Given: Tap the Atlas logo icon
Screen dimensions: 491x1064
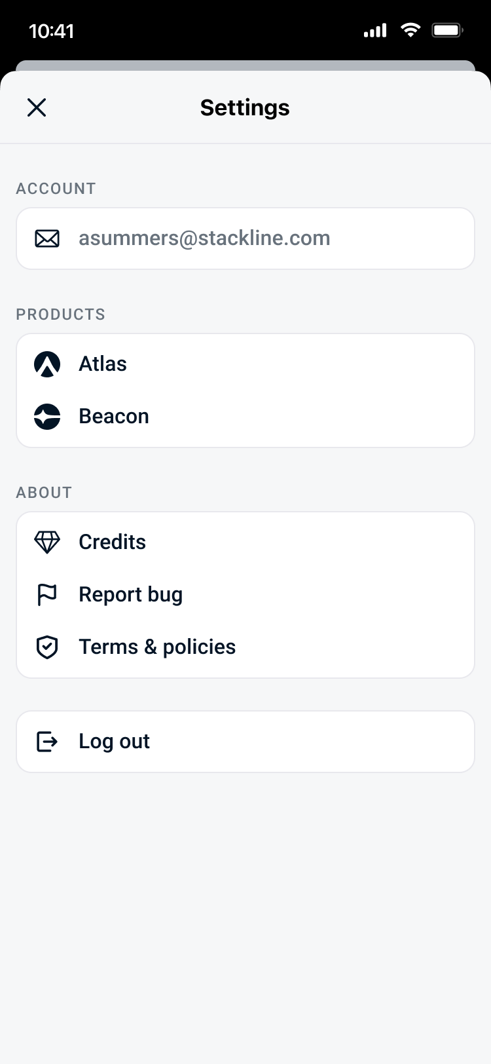Looking at the screenshot, I should pyautogui.click(x=47, y=364).
